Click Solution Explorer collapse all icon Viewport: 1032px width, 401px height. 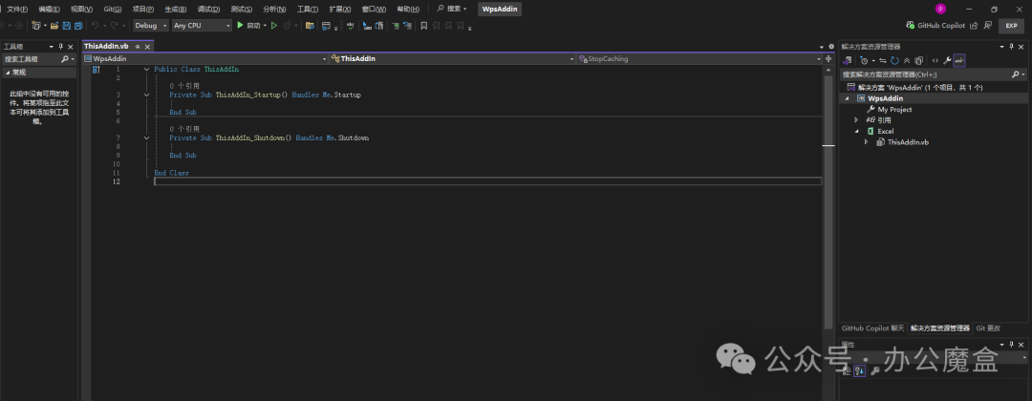point(906,60)
